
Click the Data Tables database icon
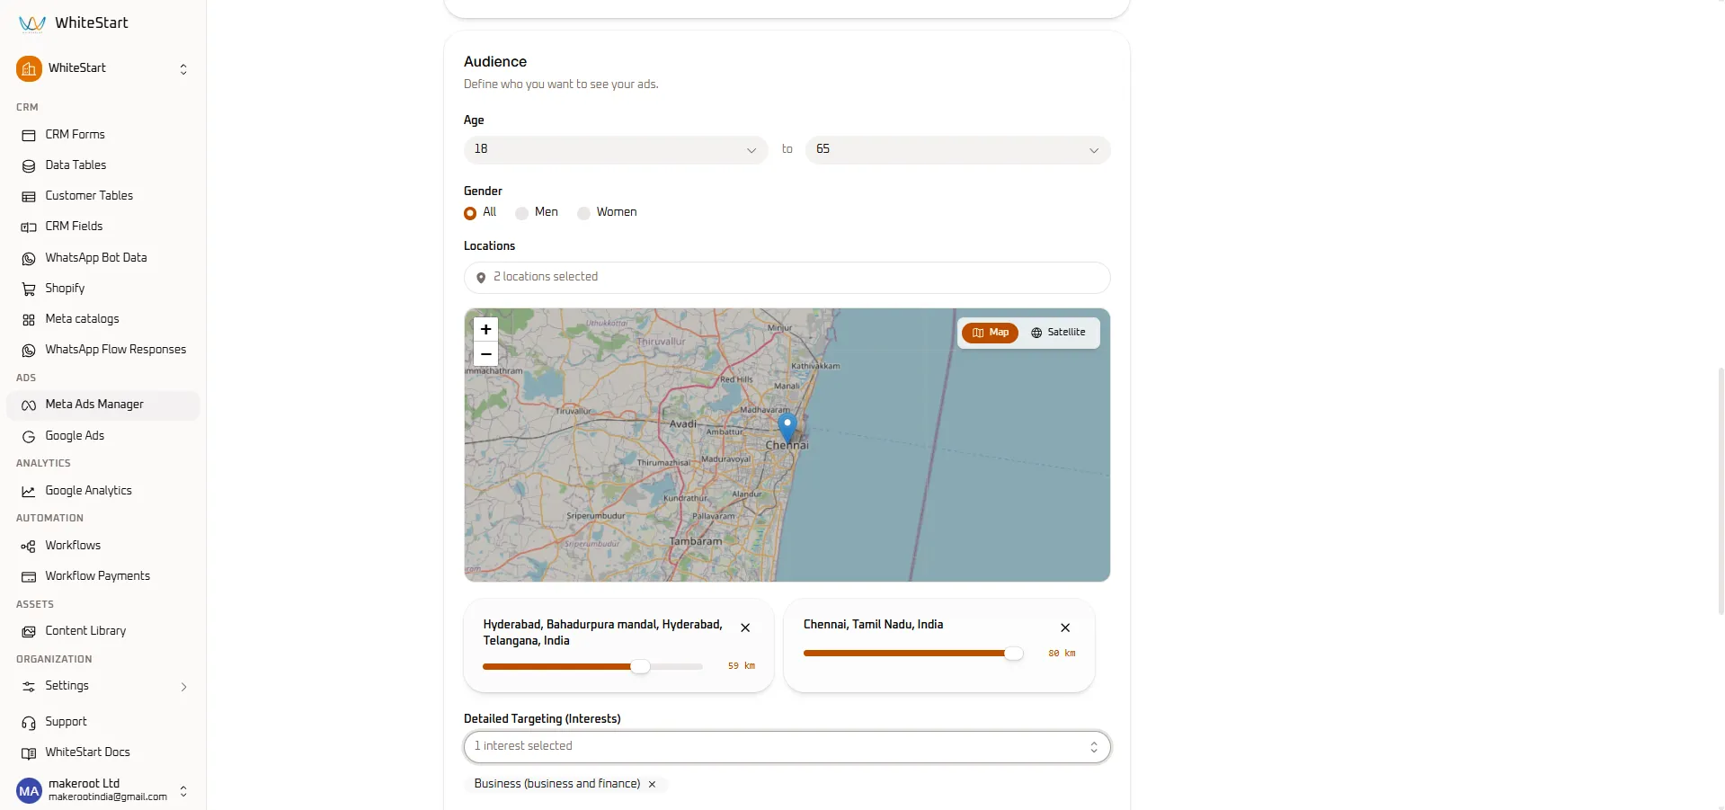[x=29, y=165]
